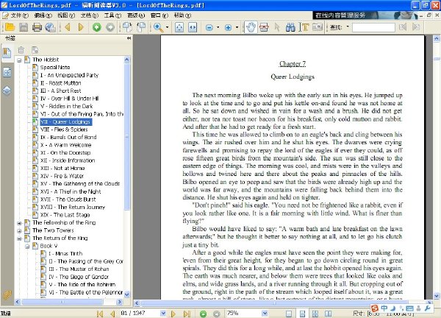Select the arrow Select tool
This screenshot has height=318, width=441.
pyautogui.click(x=277, y=27)
